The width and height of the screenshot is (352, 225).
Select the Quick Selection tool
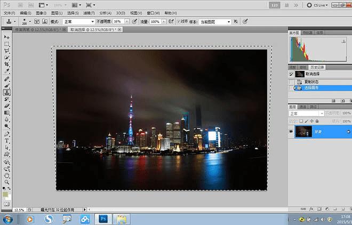click(x=7, y=58)
